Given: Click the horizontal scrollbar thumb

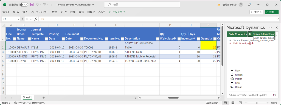Looking at the screenshot, I should pyautogui.click(x=173, y=98).
